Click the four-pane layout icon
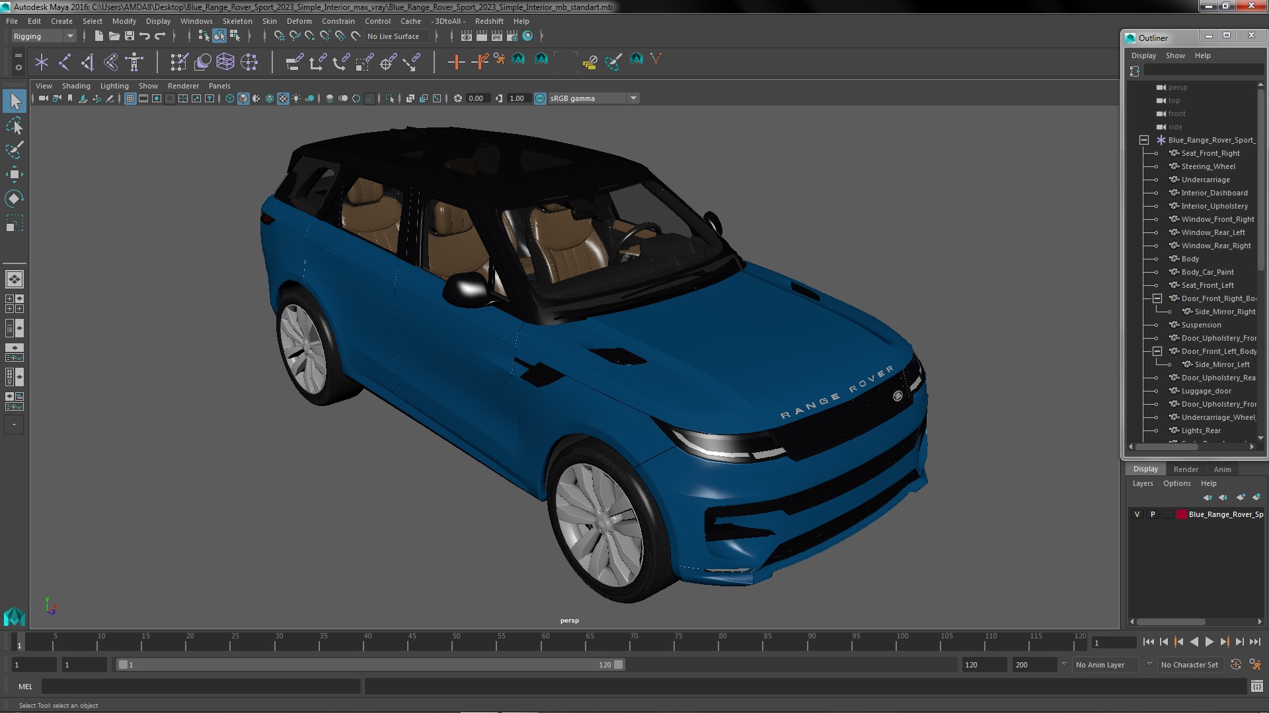The image size is (1269, 713). click(15, 304)
